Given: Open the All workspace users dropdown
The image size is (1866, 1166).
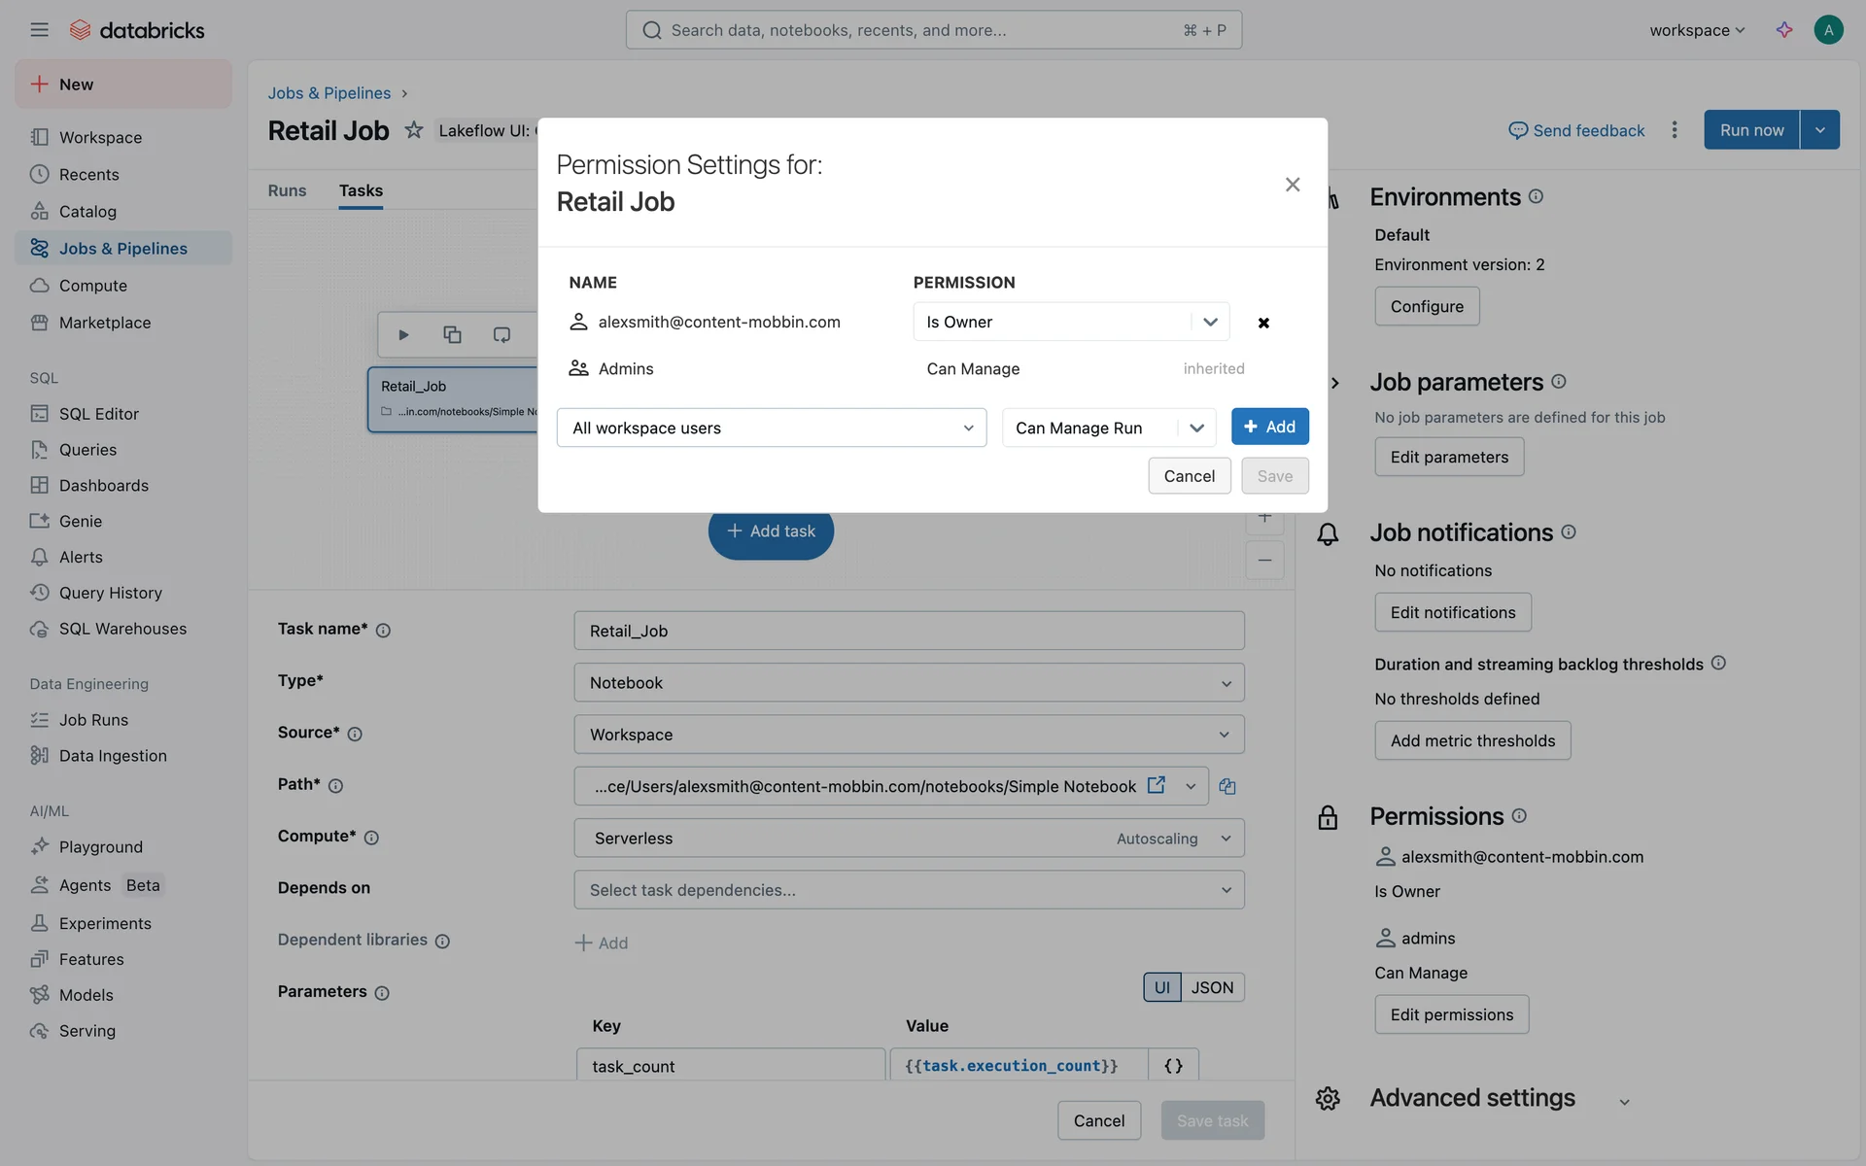Looking at the screenshot, I should [x=772, y=428].
